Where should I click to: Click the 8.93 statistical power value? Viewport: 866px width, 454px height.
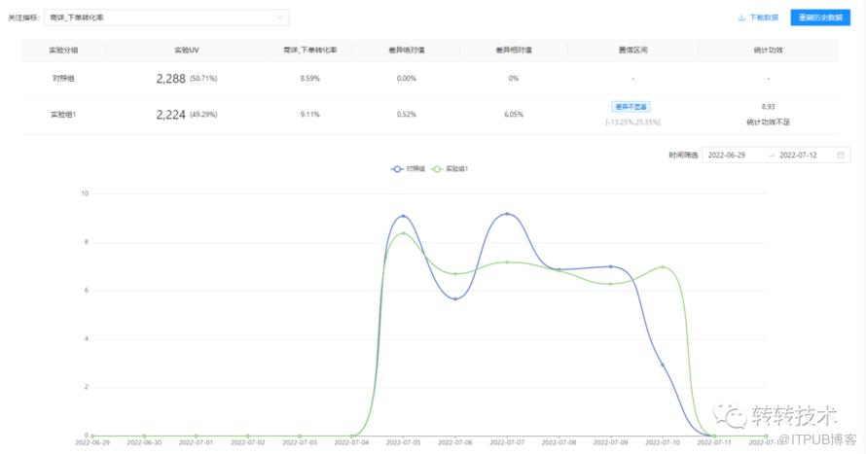(x=769, y=107)
